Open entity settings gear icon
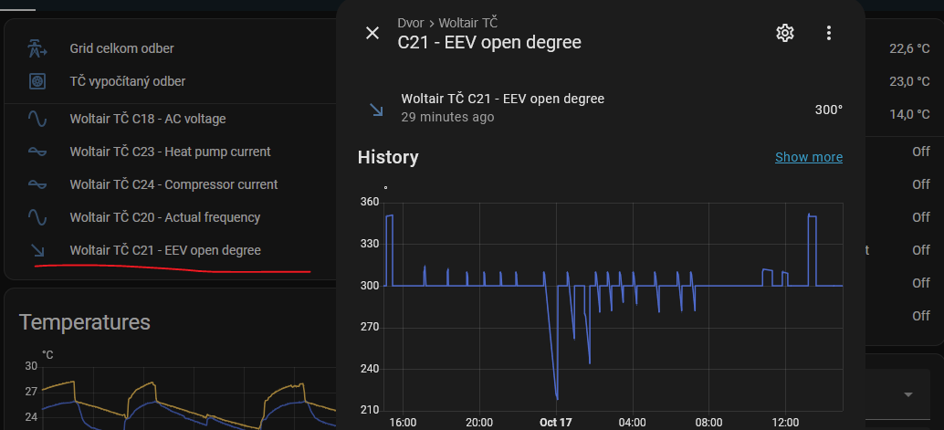 [x=784, y=34]
